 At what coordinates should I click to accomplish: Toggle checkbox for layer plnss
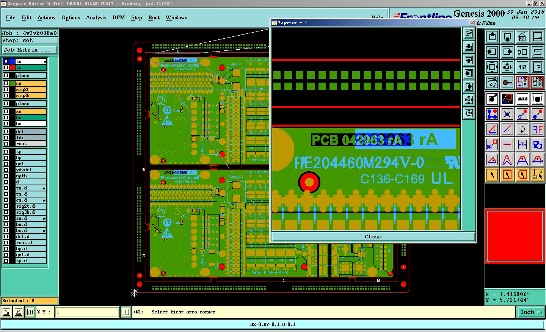(x=6, y=103)
